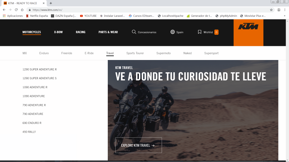Select the Enduro category tab
The image size is (289, 162).
pyautogui.click(x=44, y=53)
